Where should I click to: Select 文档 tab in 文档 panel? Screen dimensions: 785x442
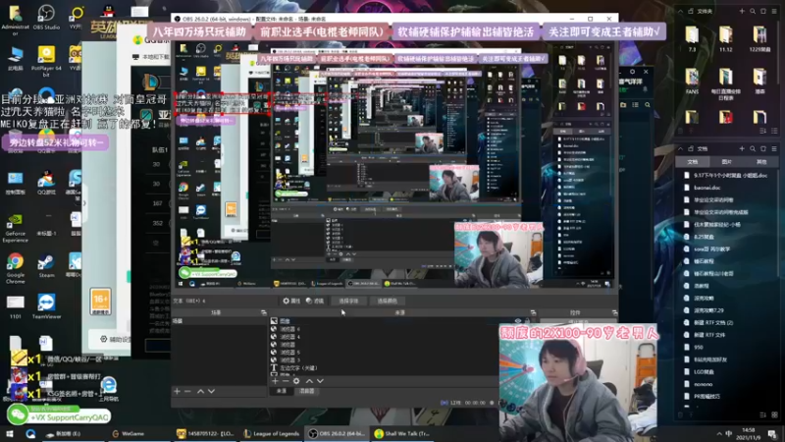[x=693, y=162]
